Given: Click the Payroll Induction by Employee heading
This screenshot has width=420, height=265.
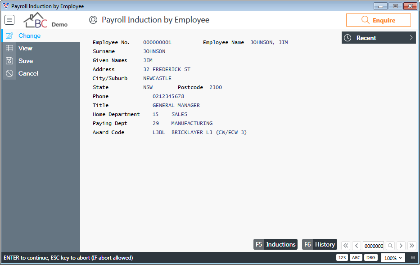Looking at the screenshot, I should (x=156, y=20).
